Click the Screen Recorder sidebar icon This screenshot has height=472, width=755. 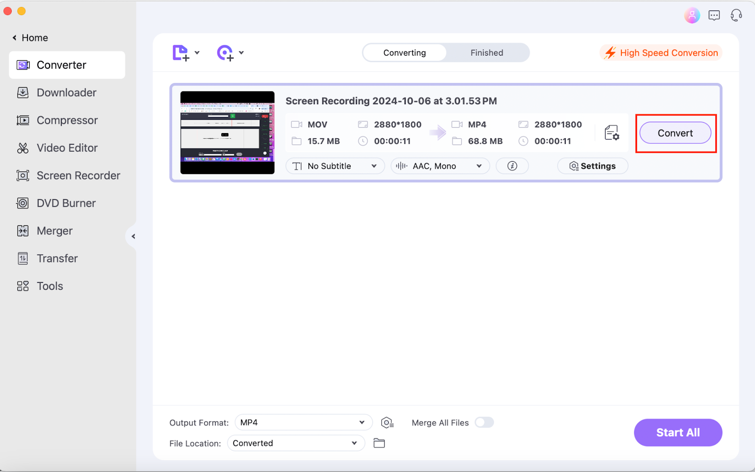coord(23,175)
